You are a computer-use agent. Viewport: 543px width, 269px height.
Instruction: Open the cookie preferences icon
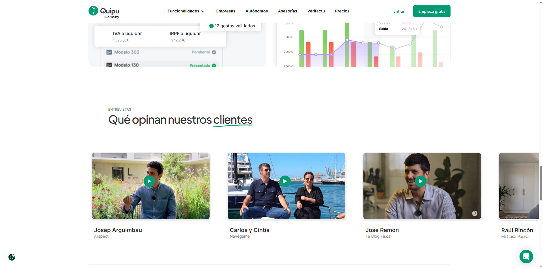tap(12, 257)
